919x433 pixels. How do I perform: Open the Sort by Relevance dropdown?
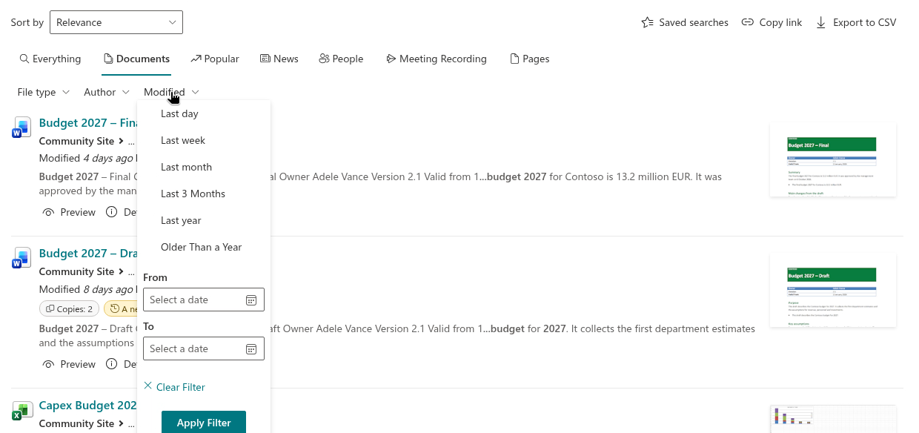click(116, 22)
